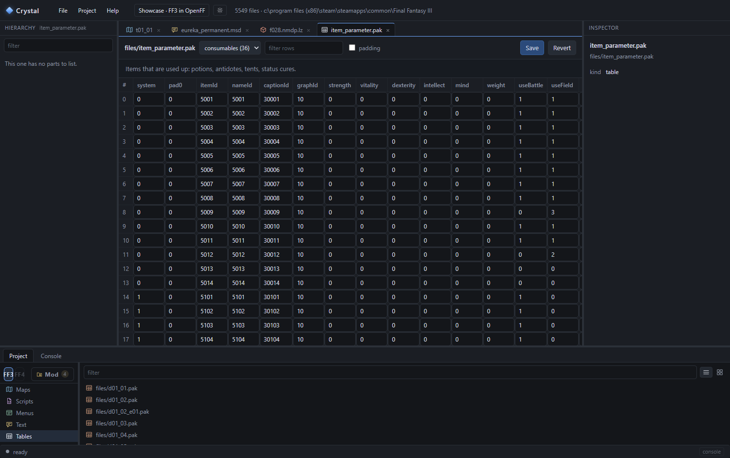Image resolution: width=730 pixels, height=458 pixels.
Task: Select the Tables category
Action: [39, 437]
